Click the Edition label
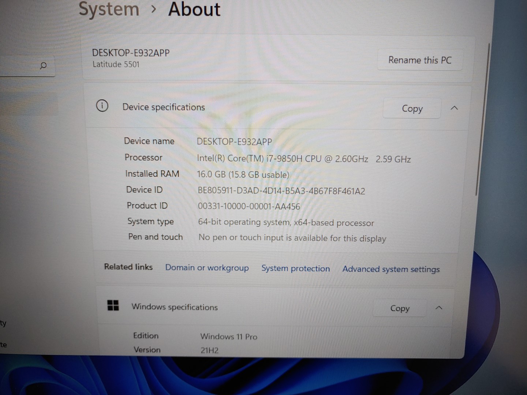The image size is (527, 395). coord(146,335)
